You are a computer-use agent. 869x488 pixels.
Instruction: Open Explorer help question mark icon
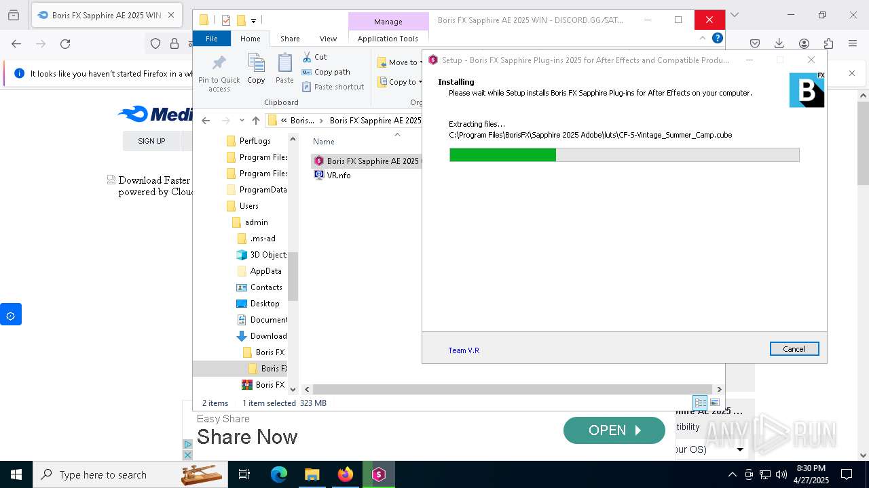(x=717, y=39)
